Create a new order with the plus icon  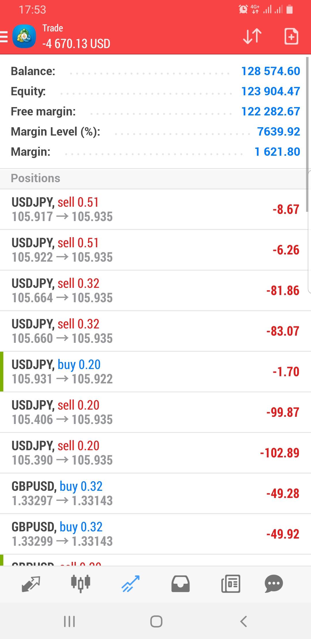tap(291, 36)
